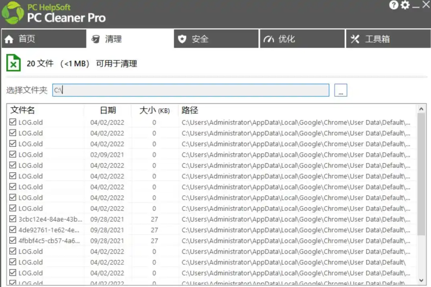The image size is (431, 287).
Task: Click the shield icon on 安全 tab
Action: pyautogui.click(x=182, y=39)
